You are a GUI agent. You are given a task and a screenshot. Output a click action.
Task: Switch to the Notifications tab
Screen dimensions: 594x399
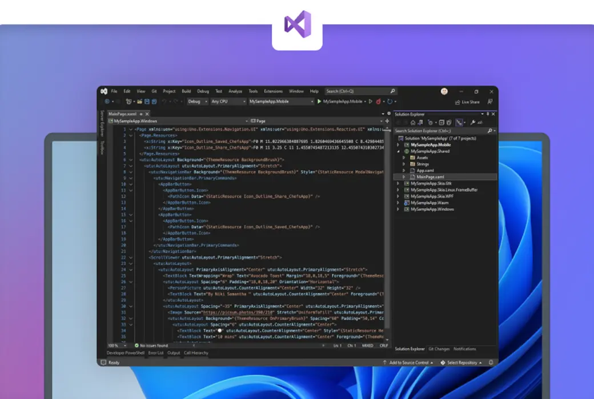pyautogui.click(x=465, y=349)
